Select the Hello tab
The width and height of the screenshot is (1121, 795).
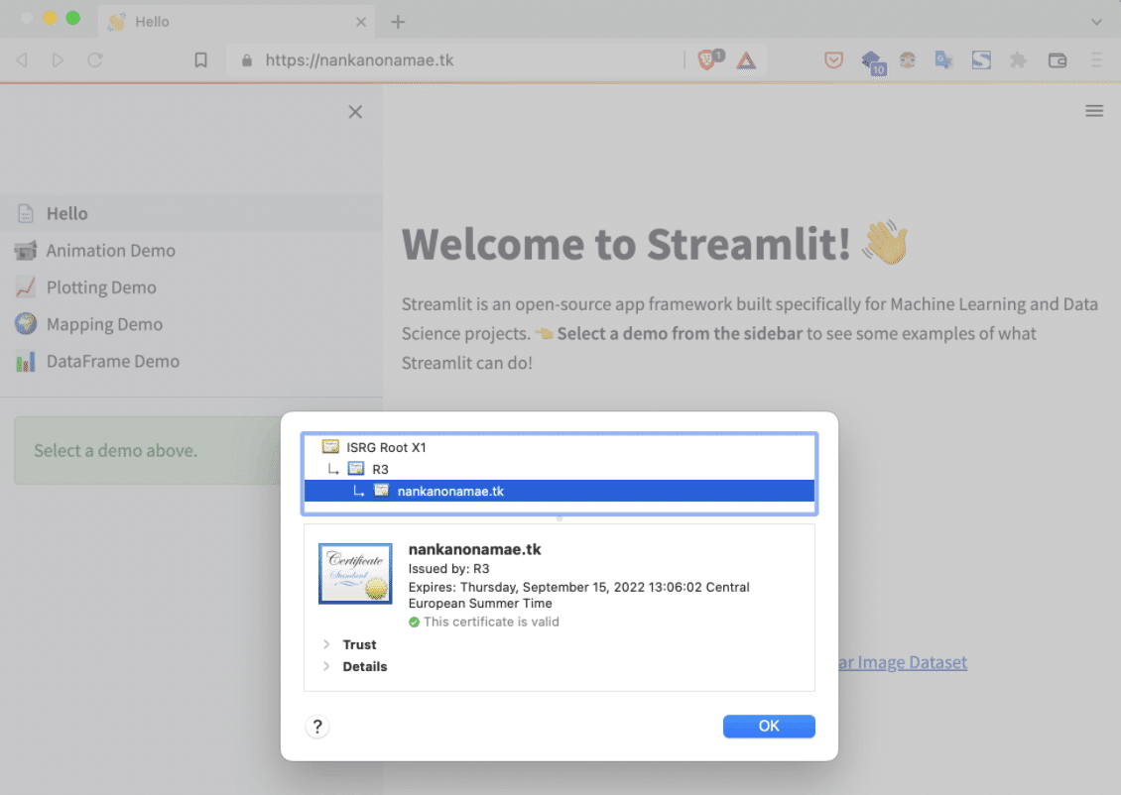click(236, 22)
